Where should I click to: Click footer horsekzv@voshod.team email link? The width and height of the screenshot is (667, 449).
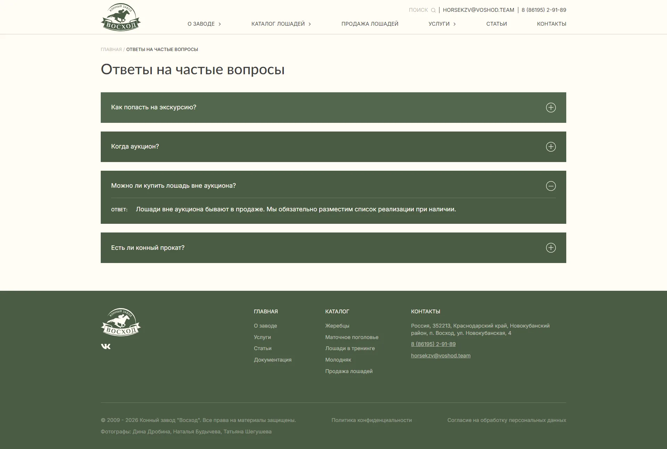pos(440,356)
